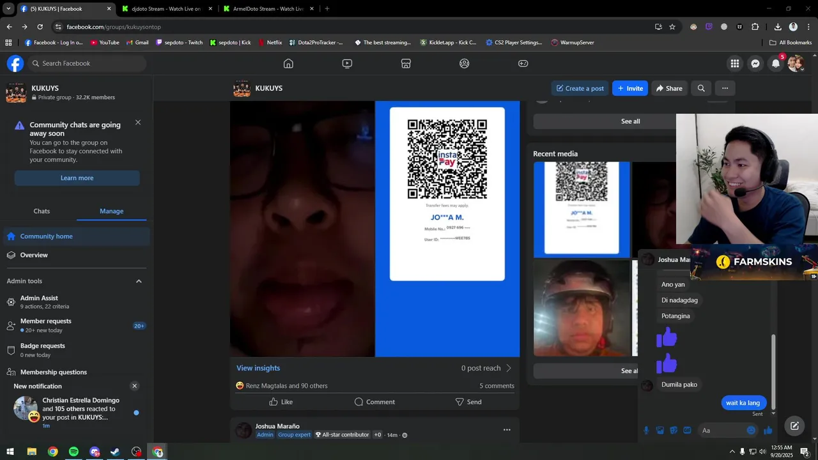Open Chrome extensions puzzle icon
This screenshot has height=460, width=818.
coord(755,27)
